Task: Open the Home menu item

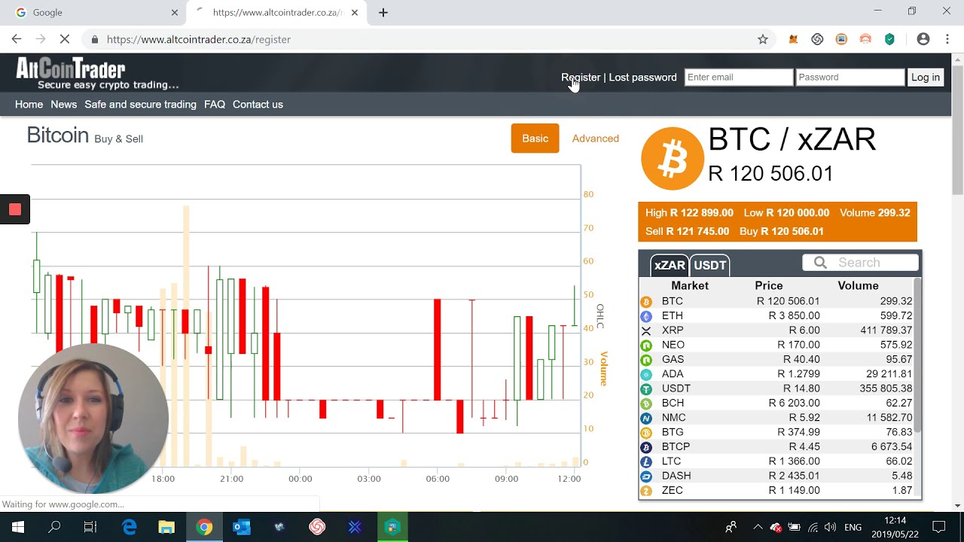Action: click(x=29, y=105)
